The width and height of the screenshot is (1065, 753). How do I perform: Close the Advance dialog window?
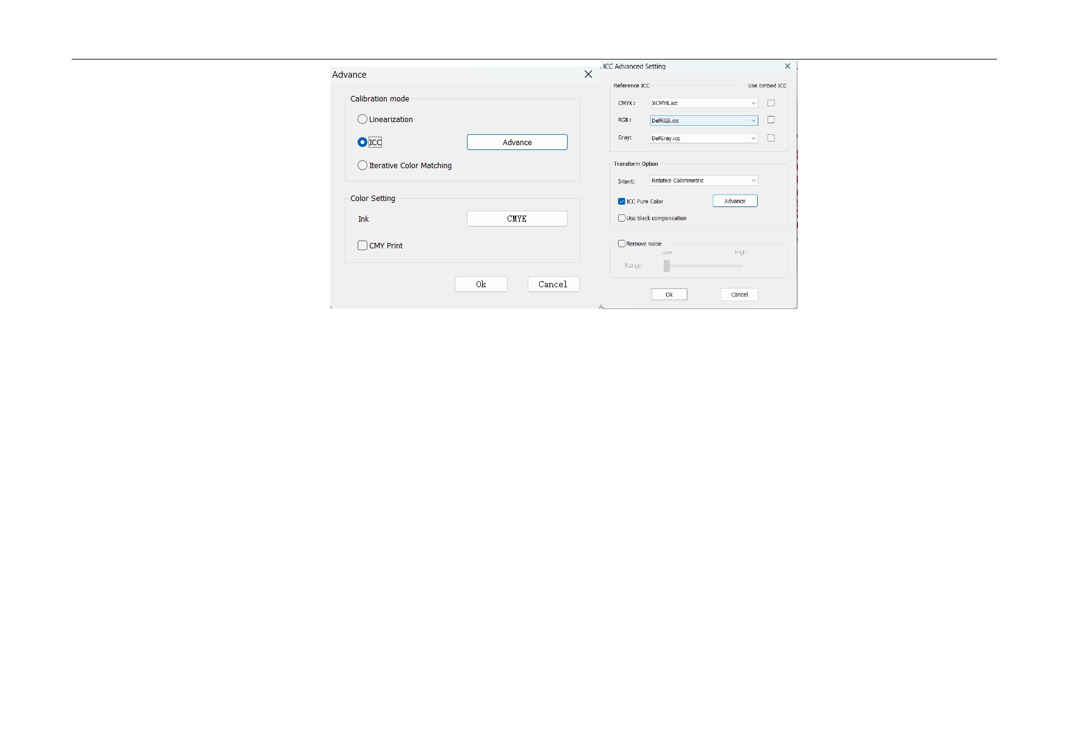(x=588, y=74)
